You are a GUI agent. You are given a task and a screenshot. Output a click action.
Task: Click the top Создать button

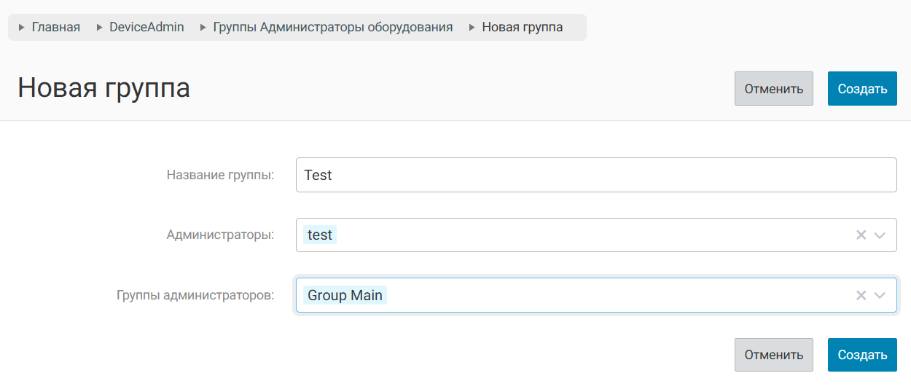[x=862, y=89]
